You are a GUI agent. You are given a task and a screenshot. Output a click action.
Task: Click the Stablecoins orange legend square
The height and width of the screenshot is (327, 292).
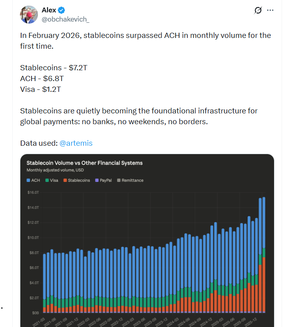[x=65, y=180]
